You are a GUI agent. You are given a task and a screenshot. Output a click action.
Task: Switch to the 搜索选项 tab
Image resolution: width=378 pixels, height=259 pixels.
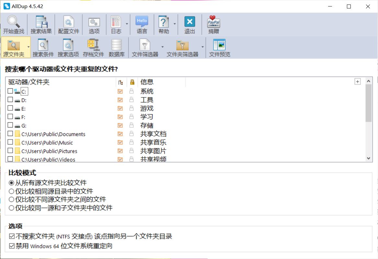pos(68,48)
